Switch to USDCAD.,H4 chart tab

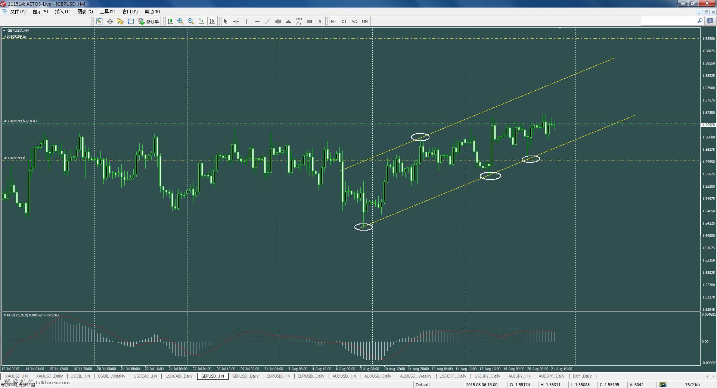click(145, 376)
